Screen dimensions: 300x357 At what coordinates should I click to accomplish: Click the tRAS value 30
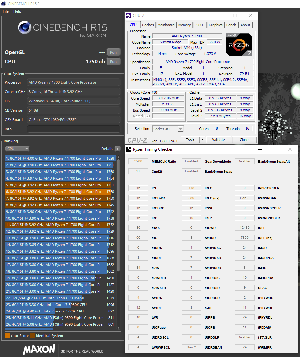[138, 228]
